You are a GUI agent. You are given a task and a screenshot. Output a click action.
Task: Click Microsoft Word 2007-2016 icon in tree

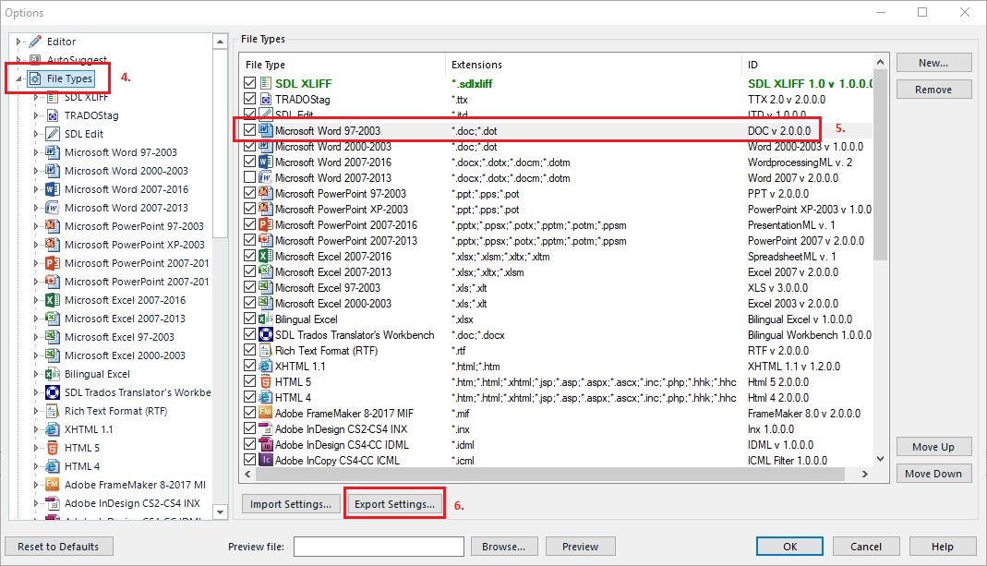53,189
